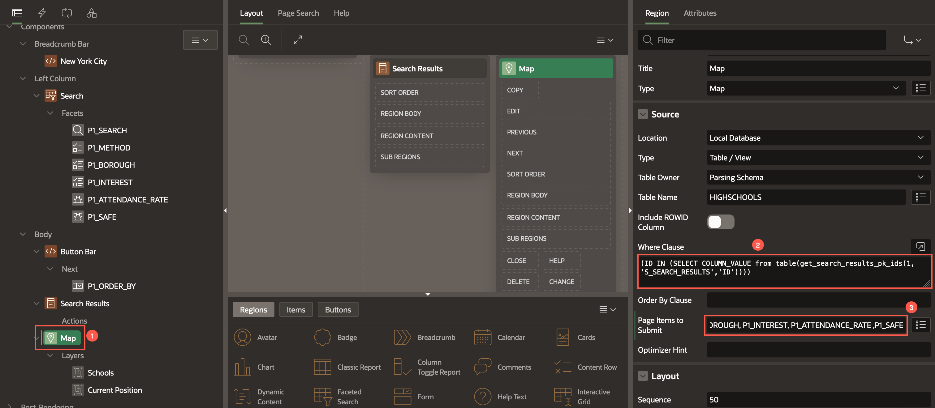Click the zoom out magnifier icon
The image size is (935, 408).
pos(243,40)
